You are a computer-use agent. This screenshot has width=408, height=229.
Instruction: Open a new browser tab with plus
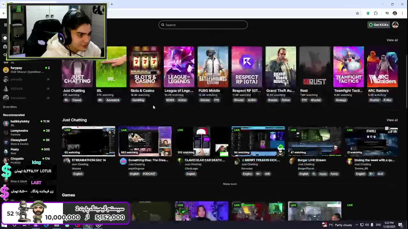tap(112, 4)
